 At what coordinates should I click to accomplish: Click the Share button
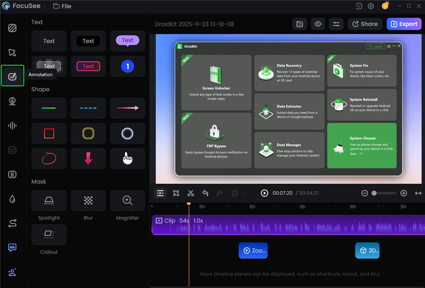[x=365, y=24]
